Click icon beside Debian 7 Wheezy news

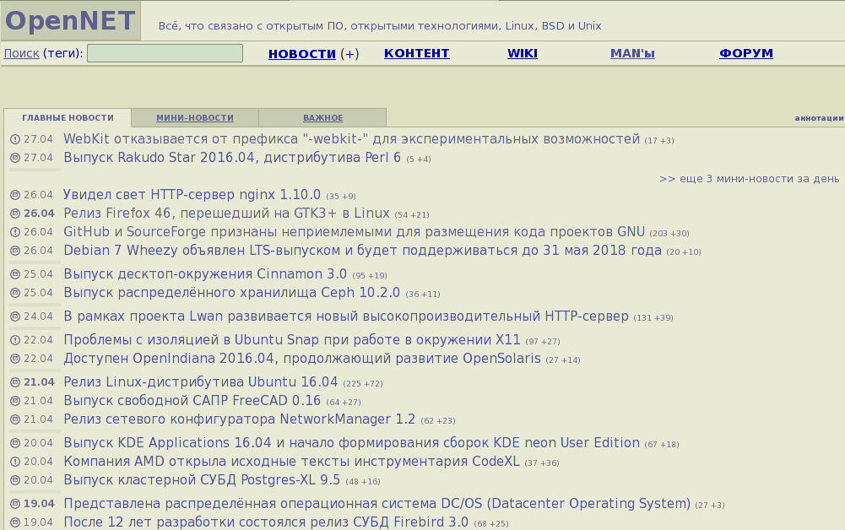click(15, 251)
